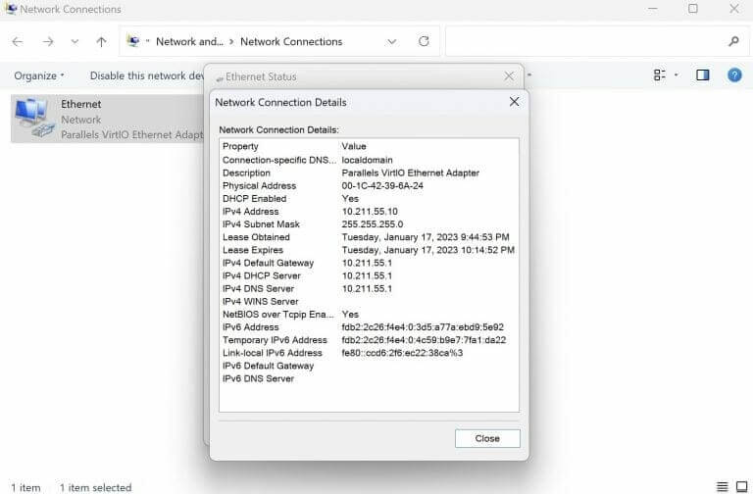
Task: Select the Ethernet adapter icon
Action: tap(33, 118)
